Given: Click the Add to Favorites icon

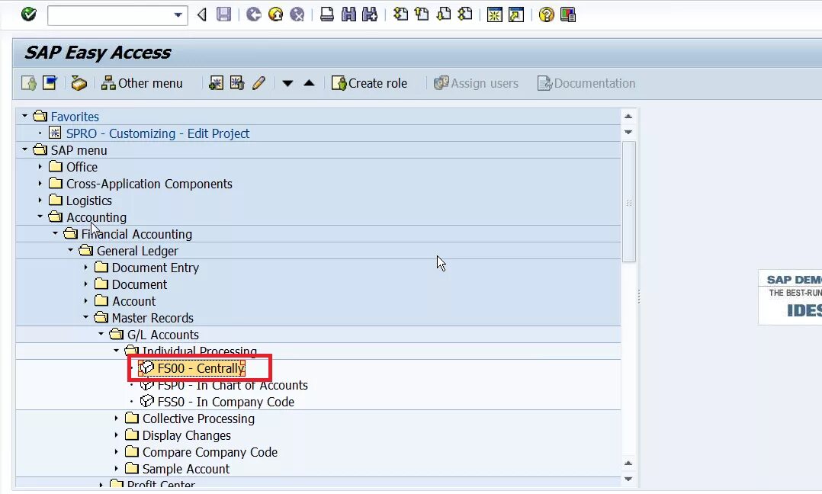Looking at the screenshot, I should coord(216,83).
